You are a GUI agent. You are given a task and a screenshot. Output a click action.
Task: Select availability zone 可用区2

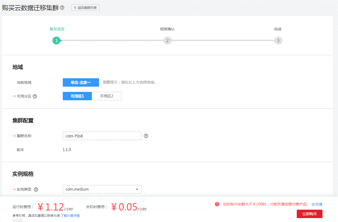106,96
